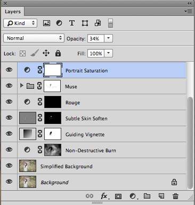Click Non-Destructive Burn adjustment icon
Viewport: 195px width, 205px height.
coord(27,150)
